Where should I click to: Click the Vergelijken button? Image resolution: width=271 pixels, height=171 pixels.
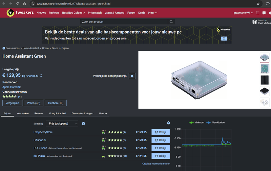coord(13,103)
